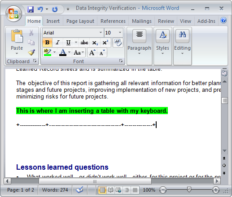Toggle Superscript formatting
This screenshot has height=197, width=232.
[105, 43]
